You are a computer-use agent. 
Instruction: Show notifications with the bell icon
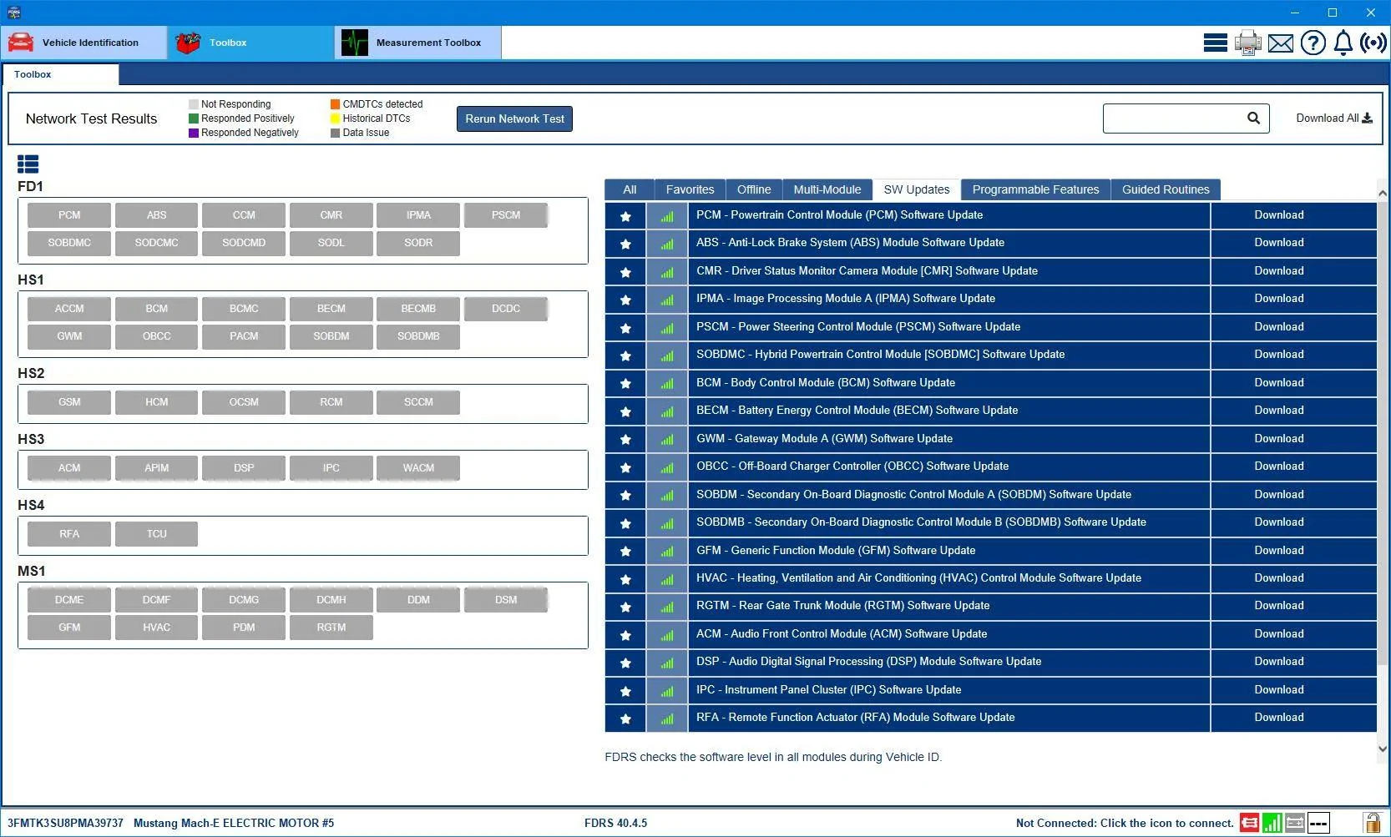pyautogui.click(x=1343, y=43)
